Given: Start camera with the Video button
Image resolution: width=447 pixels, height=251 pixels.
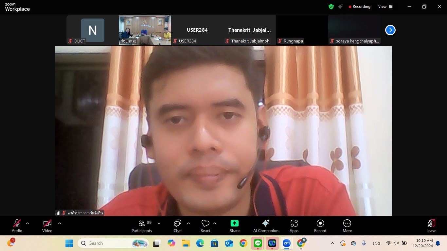Looking at the screenshot, I should (x=47, y=226).
